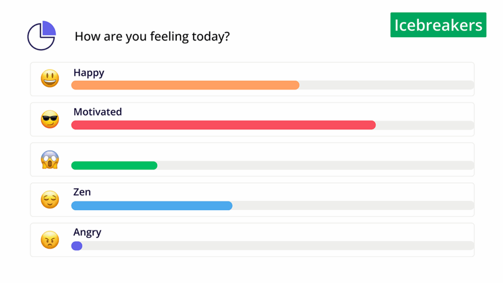Click the grinning Happy emoji
Screen dimensions: 503x283
tap(50, 79)
